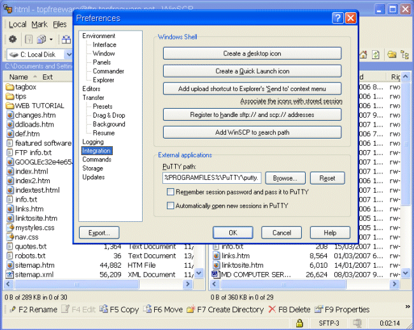Click into the PuTTY path field
This screenshot has height=330, width=414.
coord(212,178)
